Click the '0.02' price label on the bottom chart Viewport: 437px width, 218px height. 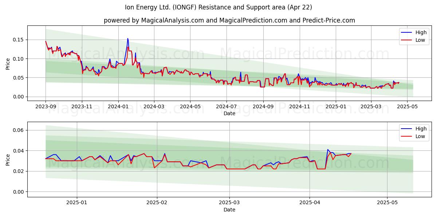tap(19, 171)
